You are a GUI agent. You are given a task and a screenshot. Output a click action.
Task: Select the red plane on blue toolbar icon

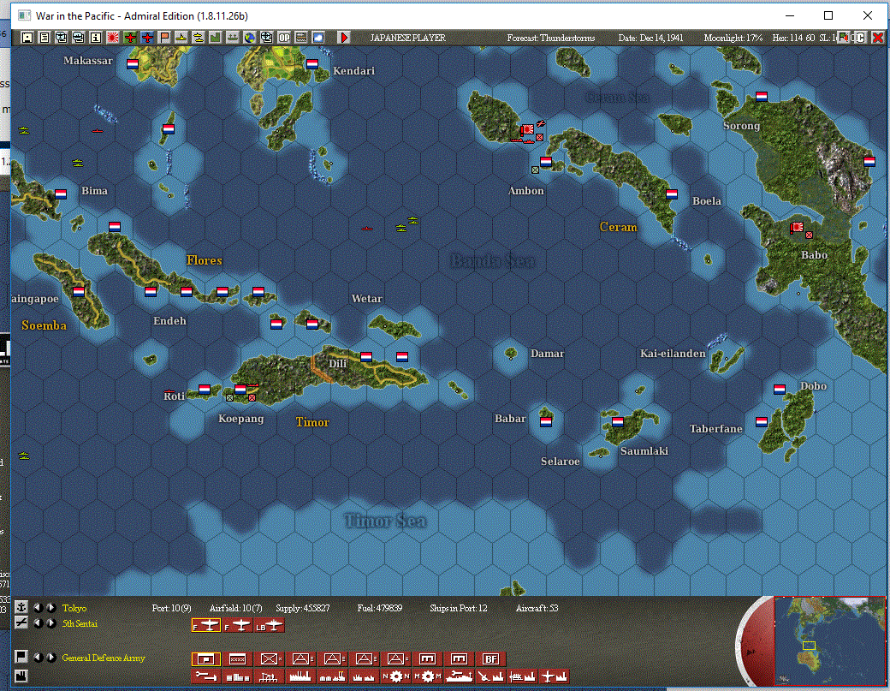point(147,38)
